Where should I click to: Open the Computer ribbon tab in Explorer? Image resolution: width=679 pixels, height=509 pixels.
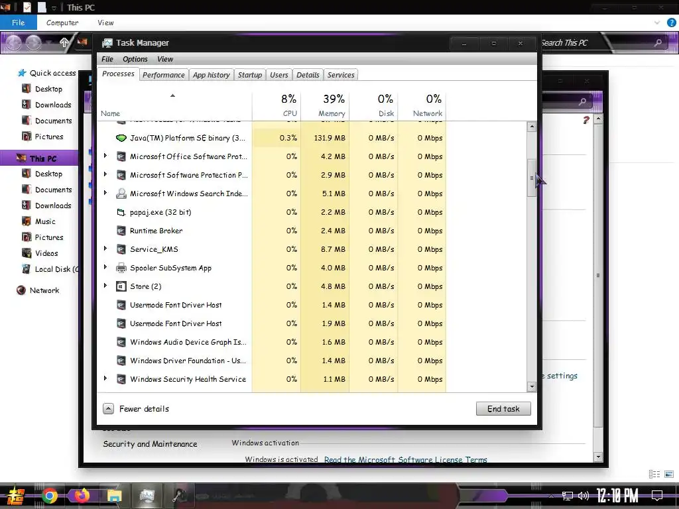62,23
